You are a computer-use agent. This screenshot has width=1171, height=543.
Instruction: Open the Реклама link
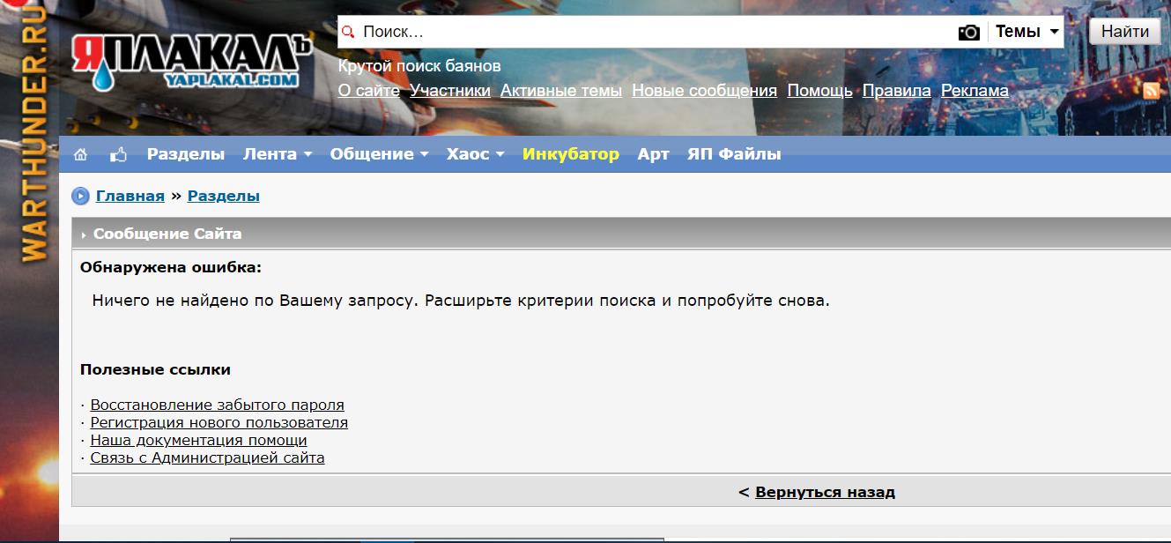pyautogui.click(x=975, y=91)
